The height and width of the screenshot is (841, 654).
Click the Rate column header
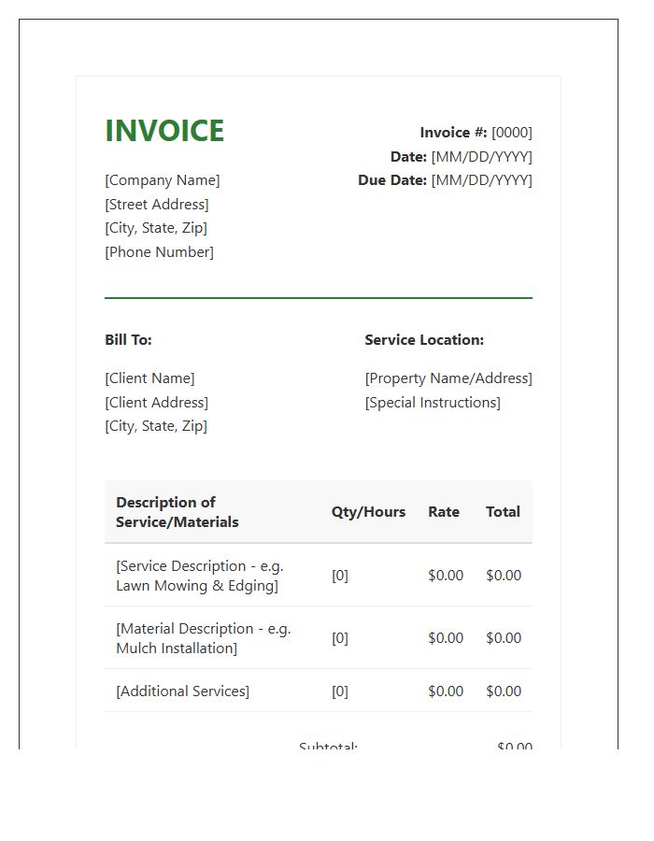[x=444, y=512]
